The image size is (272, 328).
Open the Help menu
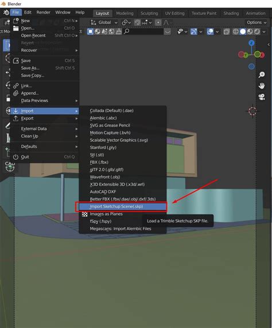pos(80,13)
